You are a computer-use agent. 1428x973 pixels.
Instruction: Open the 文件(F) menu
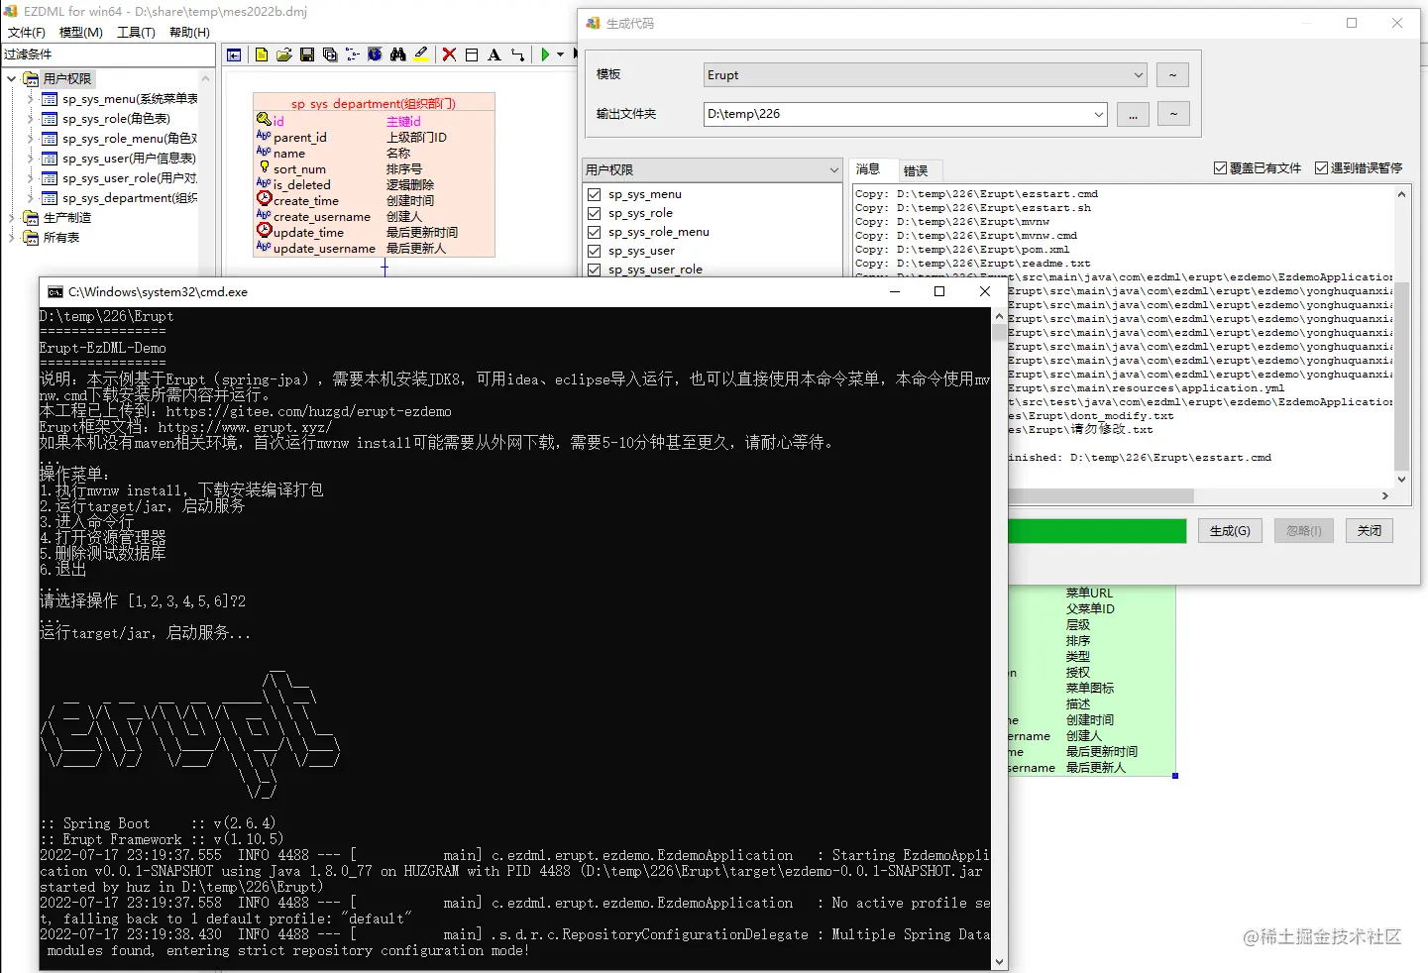pyautogui.click(x=27, y=33)
